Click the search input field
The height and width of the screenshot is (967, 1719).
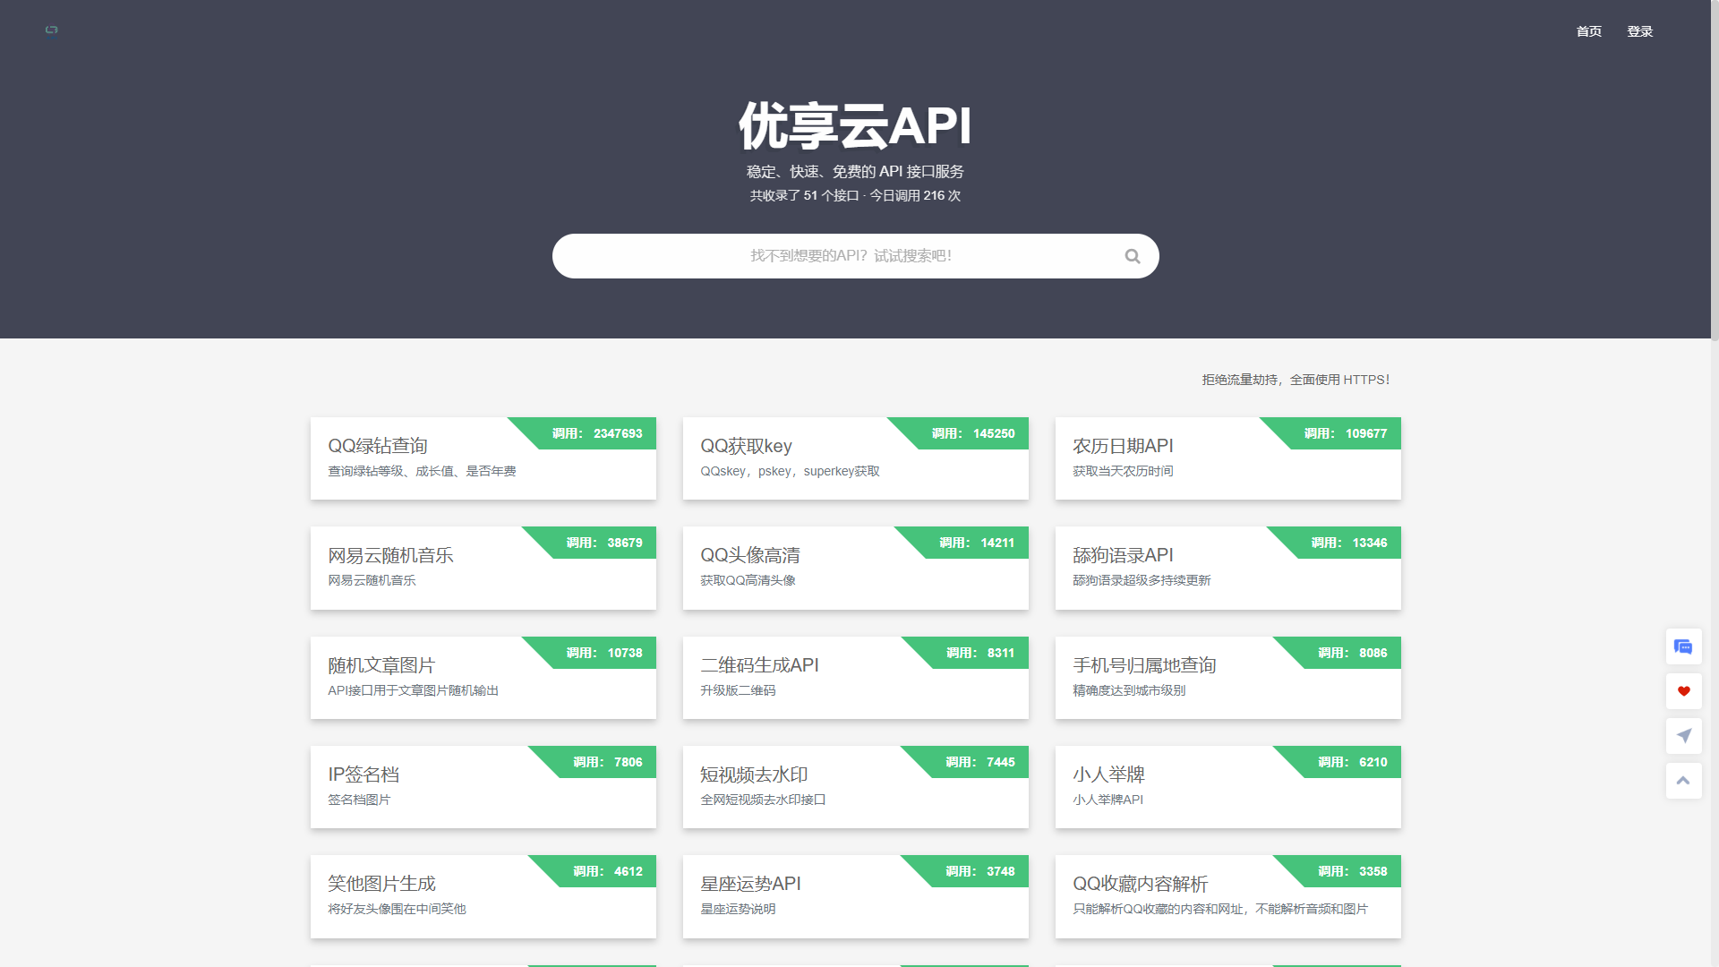pyautogui.click(x=851, y=255)
